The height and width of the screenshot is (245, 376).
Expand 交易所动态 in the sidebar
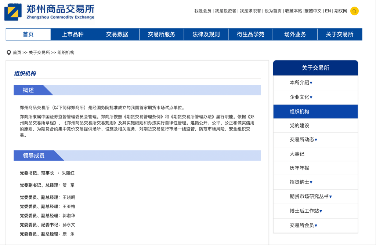tap(316, 140)
